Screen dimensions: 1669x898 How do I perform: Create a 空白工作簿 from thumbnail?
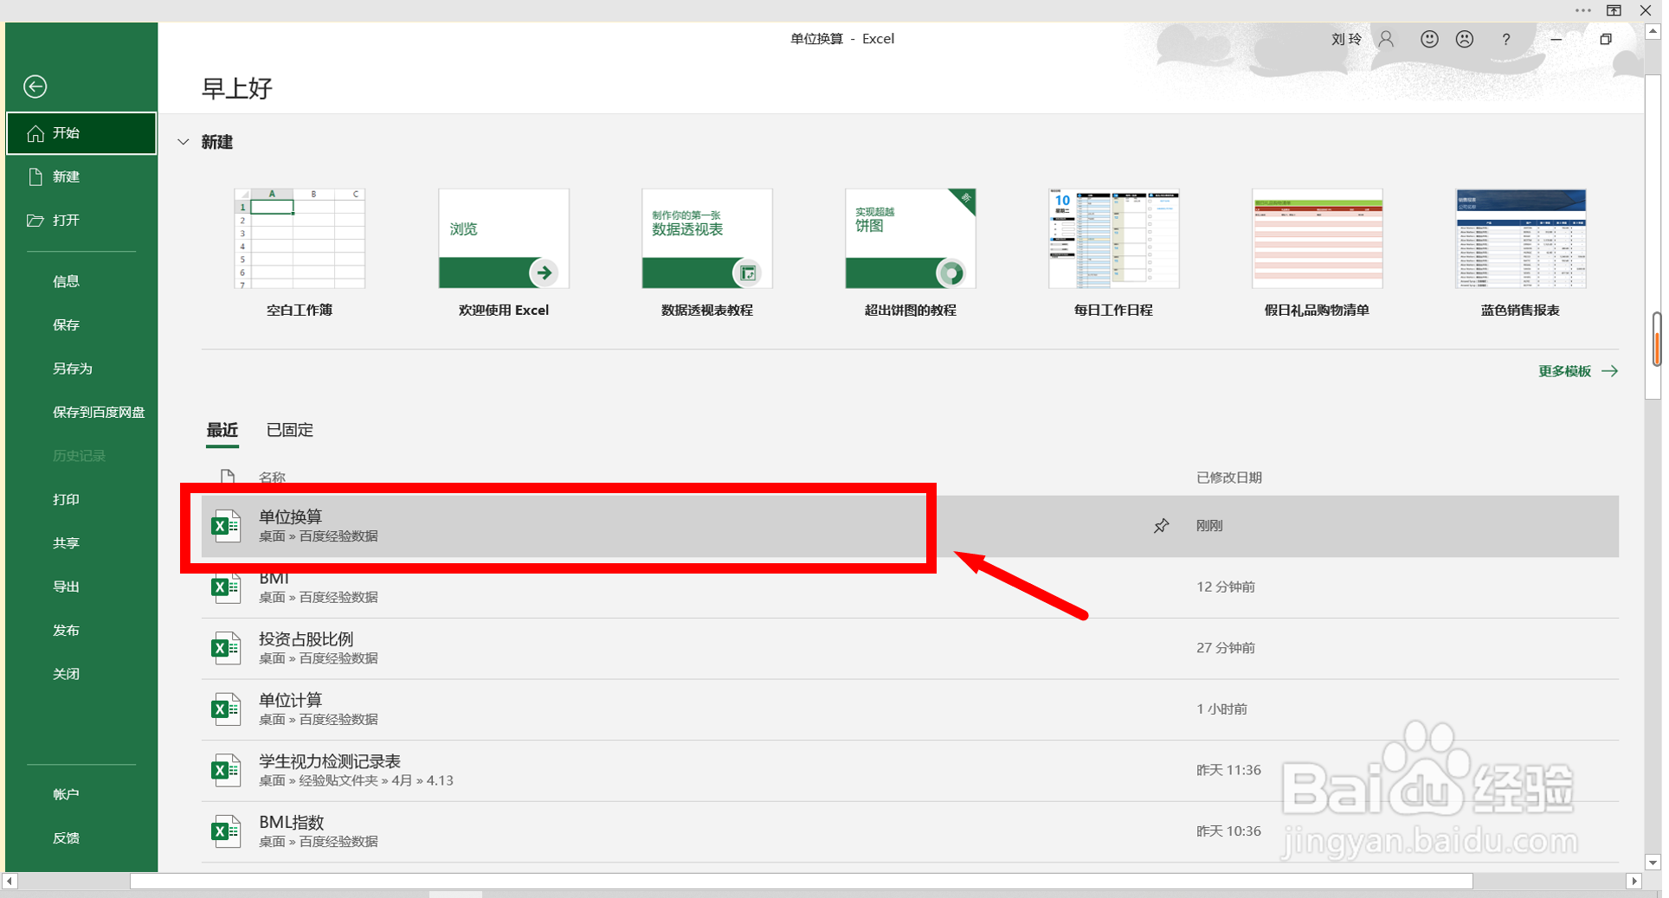[x=300, y=239]
